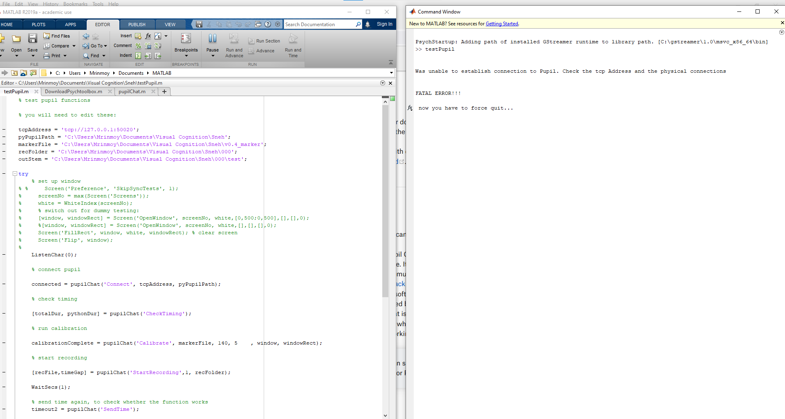Click the fx function browser in Command Window

[x=410, y=108]
